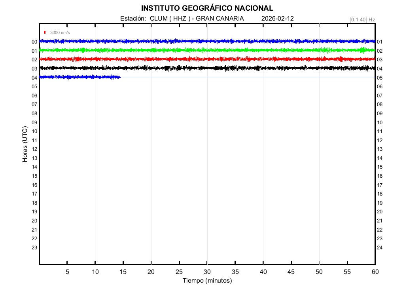Viewport: 405px width, 304px height.
Task: Click the 30 tick on the minutes axis
Action: coord(207,272)
